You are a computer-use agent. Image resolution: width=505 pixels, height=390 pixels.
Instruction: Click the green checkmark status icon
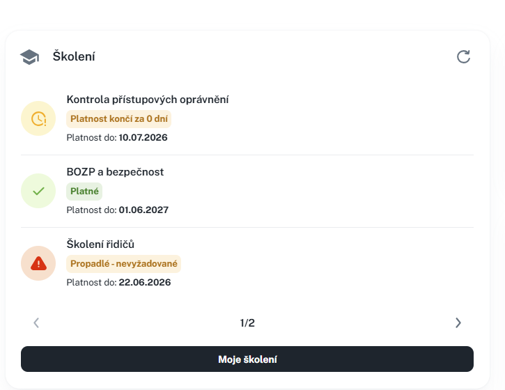coord(38,191)
